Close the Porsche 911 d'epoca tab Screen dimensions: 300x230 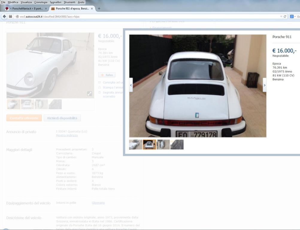(x=92, y=9)
